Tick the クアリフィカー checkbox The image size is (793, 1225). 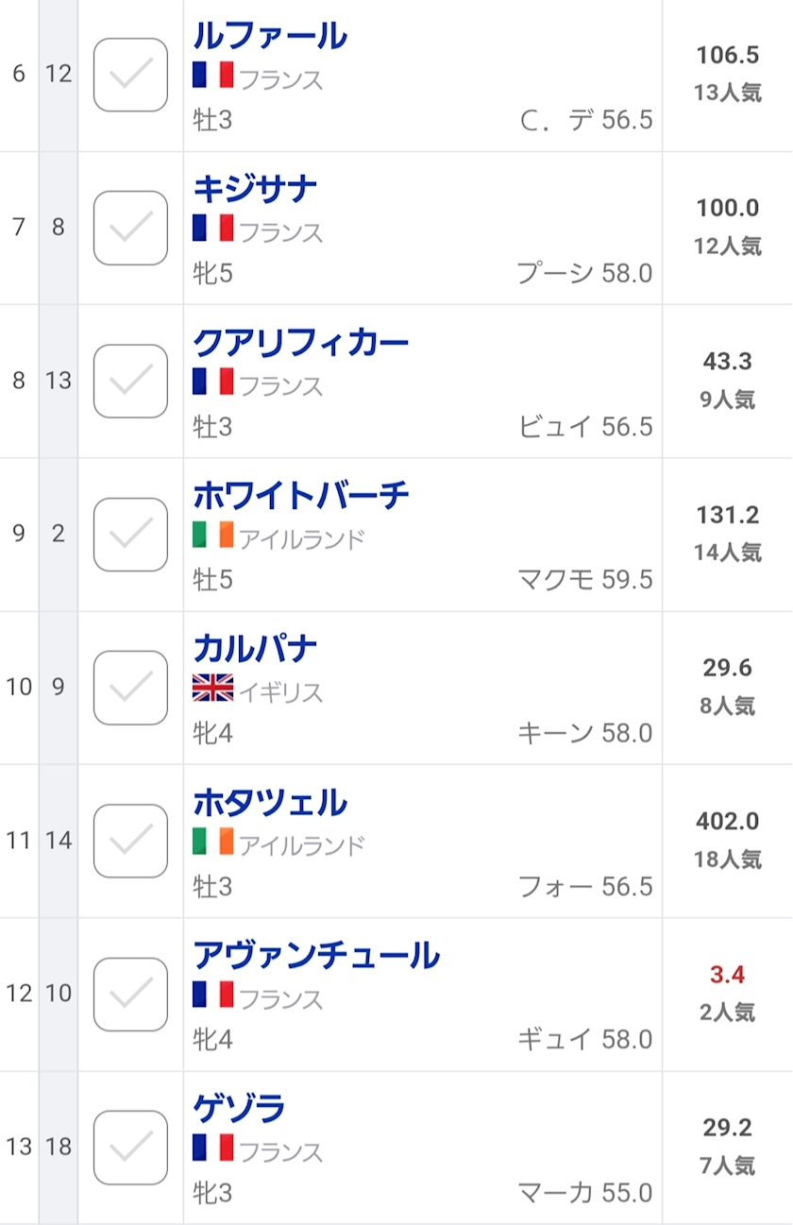pyautogui.click(x=130, y=381)
